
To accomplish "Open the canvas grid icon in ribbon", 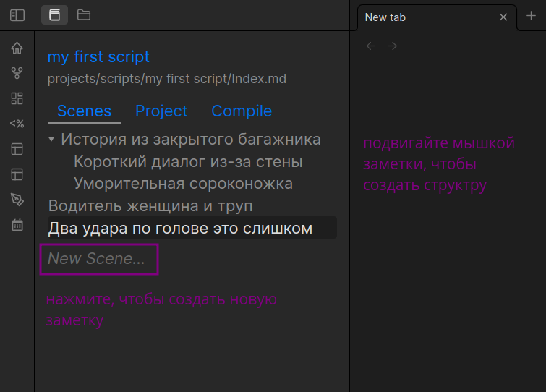I will 17,98.
